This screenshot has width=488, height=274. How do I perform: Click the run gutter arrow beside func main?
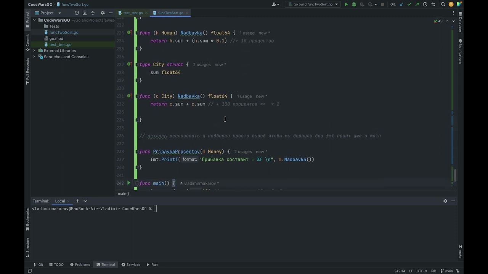[x=128, y=183]
